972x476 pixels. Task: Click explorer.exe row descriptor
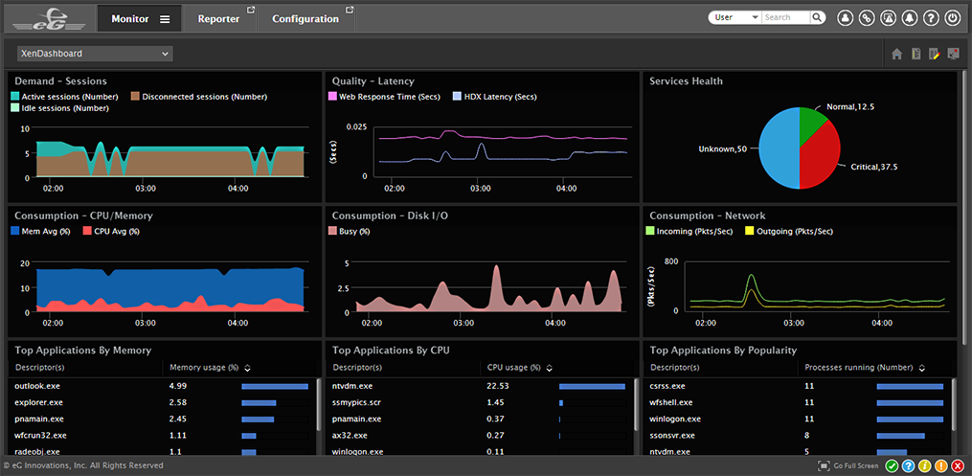(37, 402)
